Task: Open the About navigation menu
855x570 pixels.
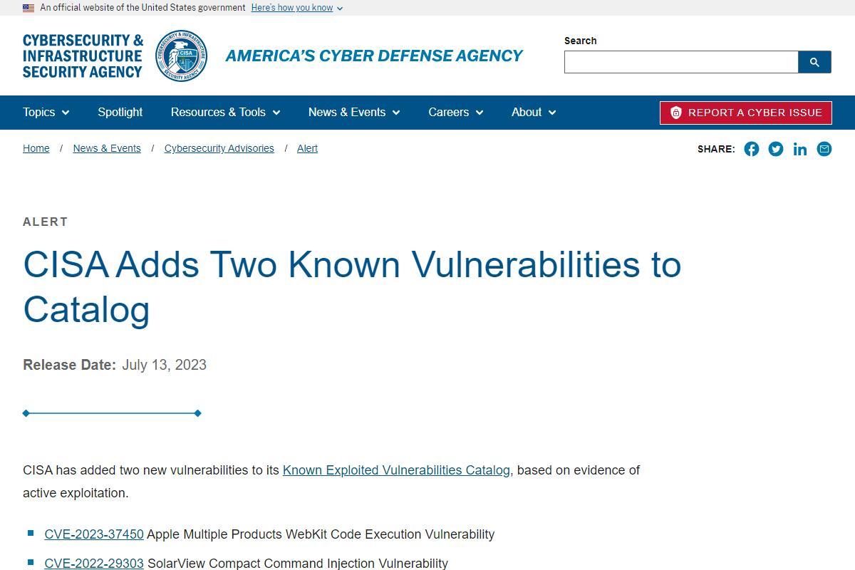Action: pyautogui.click(x=533, y=113)
